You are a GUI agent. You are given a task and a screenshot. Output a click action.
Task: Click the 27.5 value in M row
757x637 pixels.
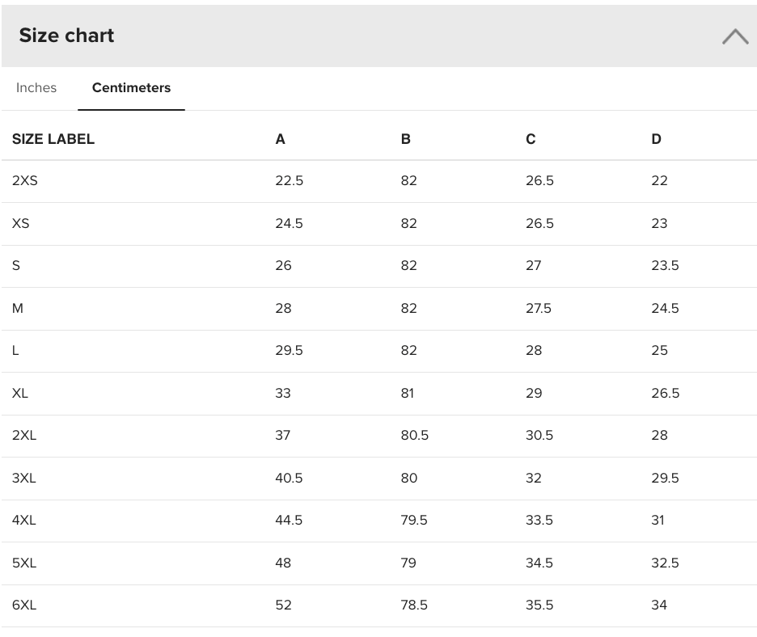click(539, 308)
